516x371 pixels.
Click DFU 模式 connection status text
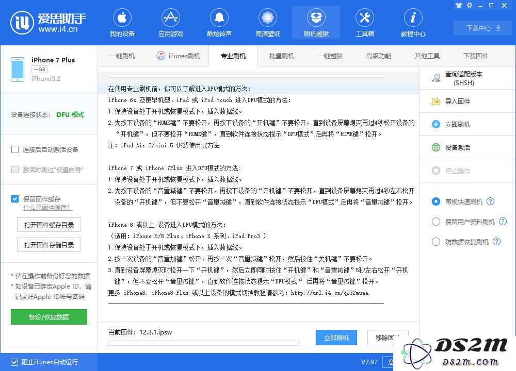70,114
